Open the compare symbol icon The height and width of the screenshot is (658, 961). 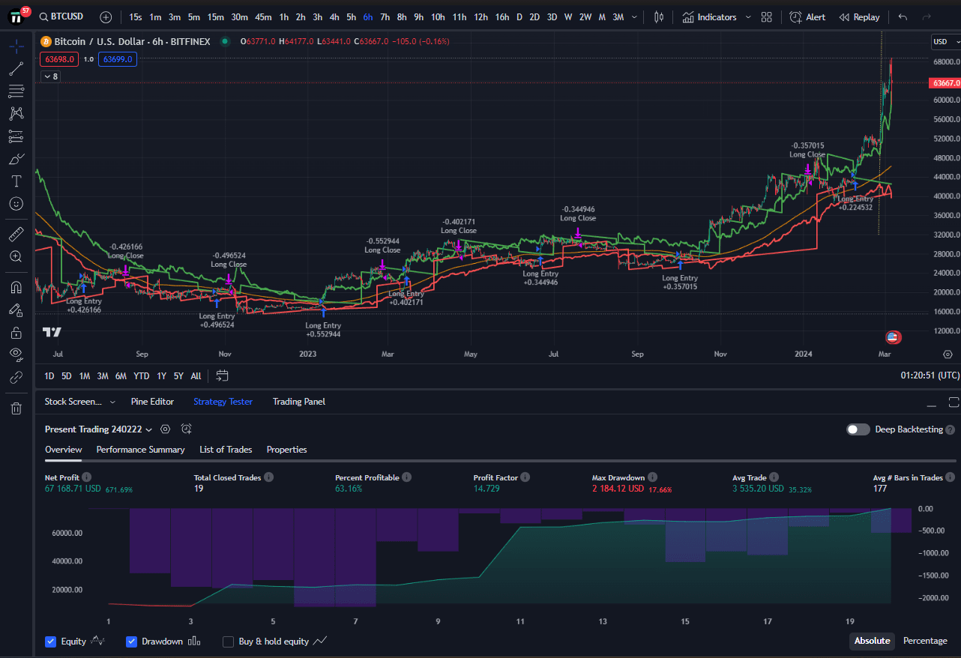[104, 16]
